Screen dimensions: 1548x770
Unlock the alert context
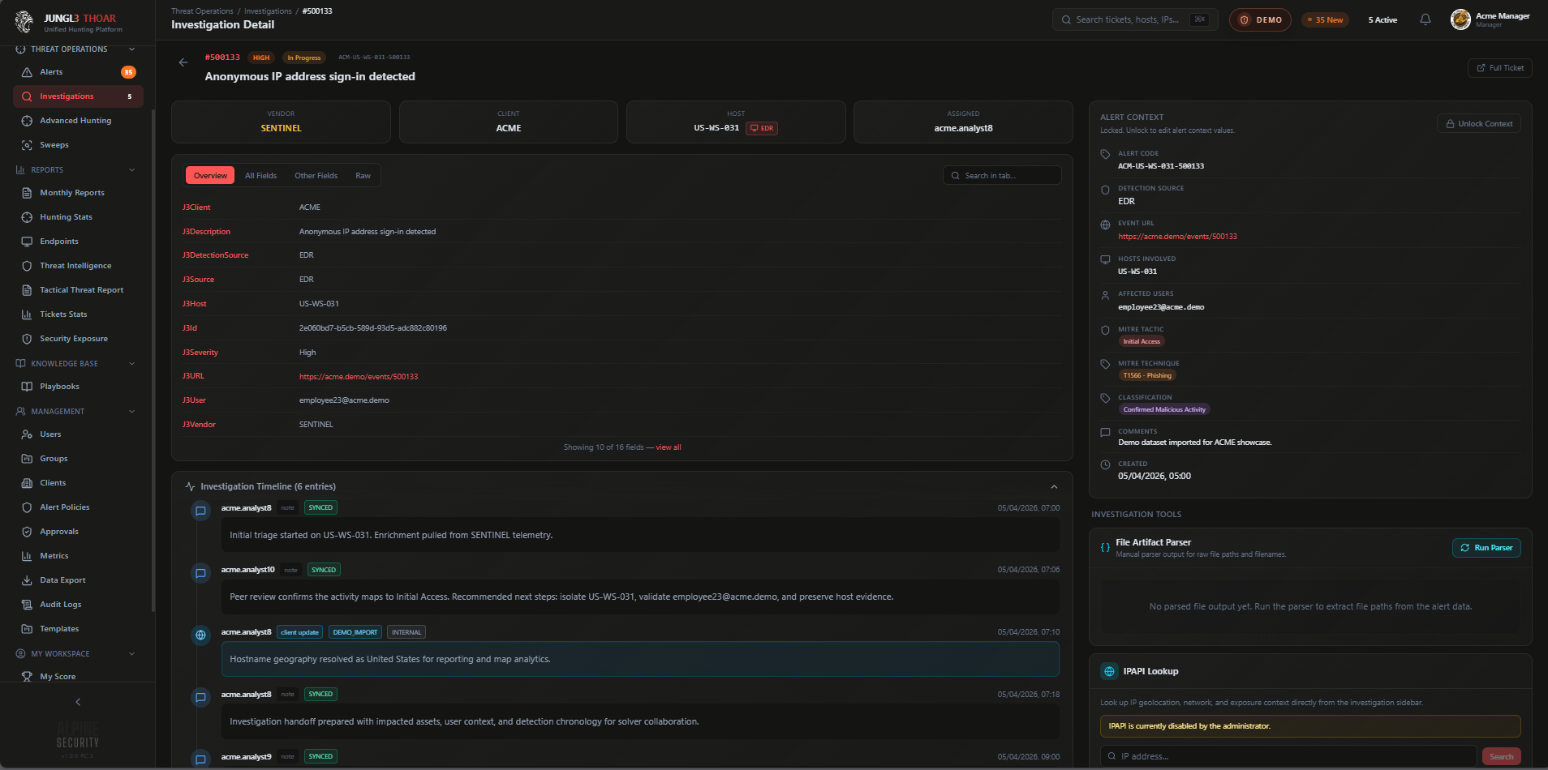[x=1479, y=124]
